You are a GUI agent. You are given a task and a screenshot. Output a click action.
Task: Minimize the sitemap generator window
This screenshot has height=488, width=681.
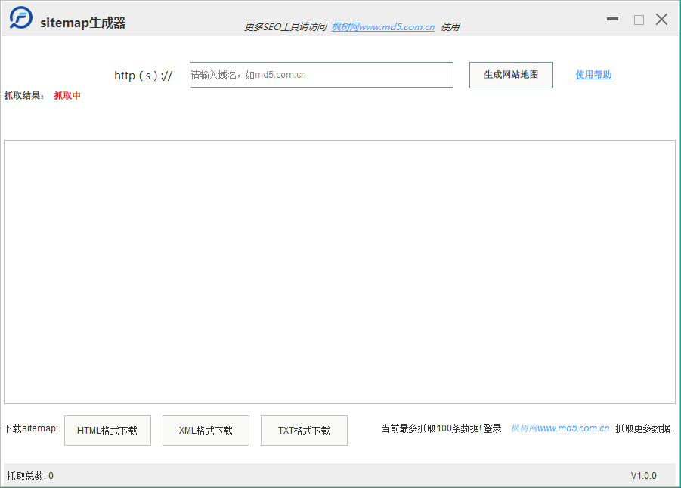[612, 20]
